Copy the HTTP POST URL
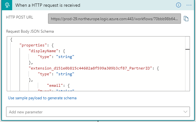This screenshot has width=196, height=122. (186, 19)
